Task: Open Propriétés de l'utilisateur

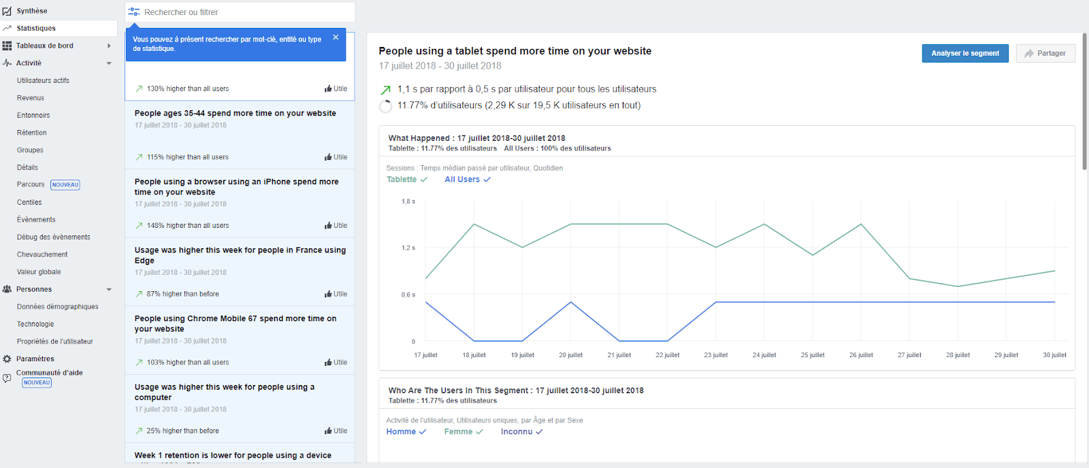Action: pyautogui.click(x=55, y=341)
